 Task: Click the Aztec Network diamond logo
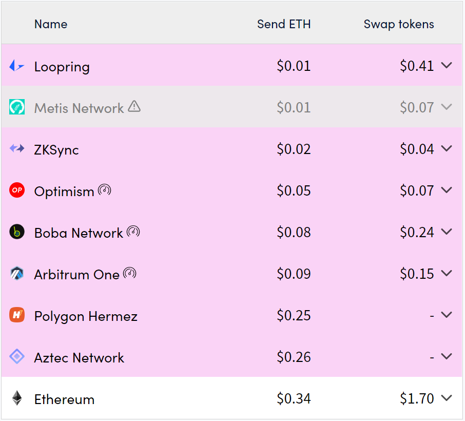[x=17, y=356]
